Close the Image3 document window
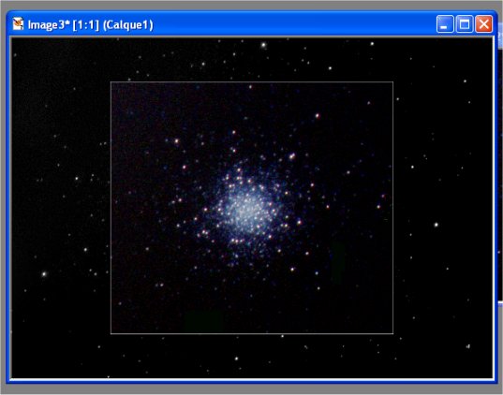The height and width of the screenshot is (395, 503). 483,24
